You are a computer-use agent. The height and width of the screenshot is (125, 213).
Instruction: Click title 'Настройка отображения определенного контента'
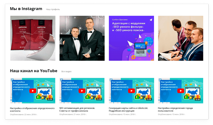32,110
